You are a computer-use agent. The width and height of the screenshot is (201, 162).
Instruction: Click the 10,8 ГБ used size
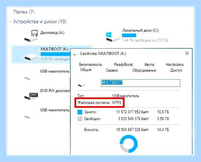point(163,112)
